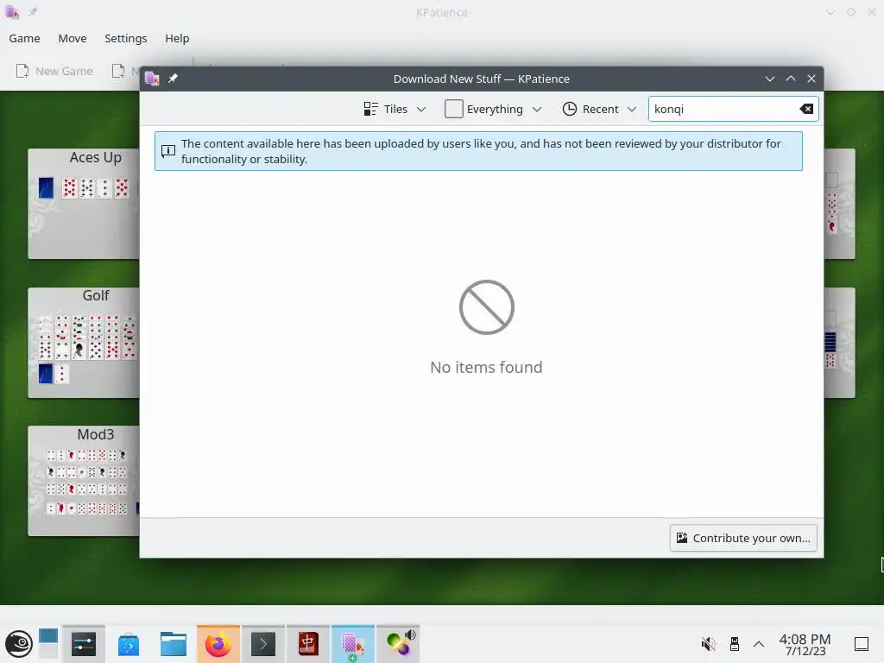Viewport: 884px width, 663px height.
Task: Click the KPatience icon in dialog titlebar
Action: (x=152, y=79)
